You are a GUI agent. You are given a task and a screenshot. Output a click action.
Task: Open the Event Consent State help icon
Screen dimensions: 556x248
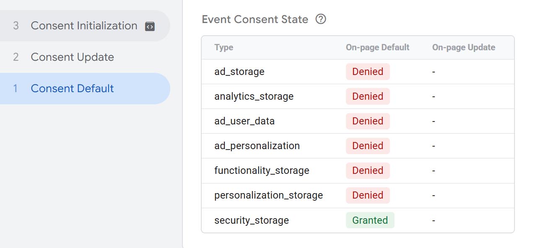pyautogui.click(x=321, y=19)
